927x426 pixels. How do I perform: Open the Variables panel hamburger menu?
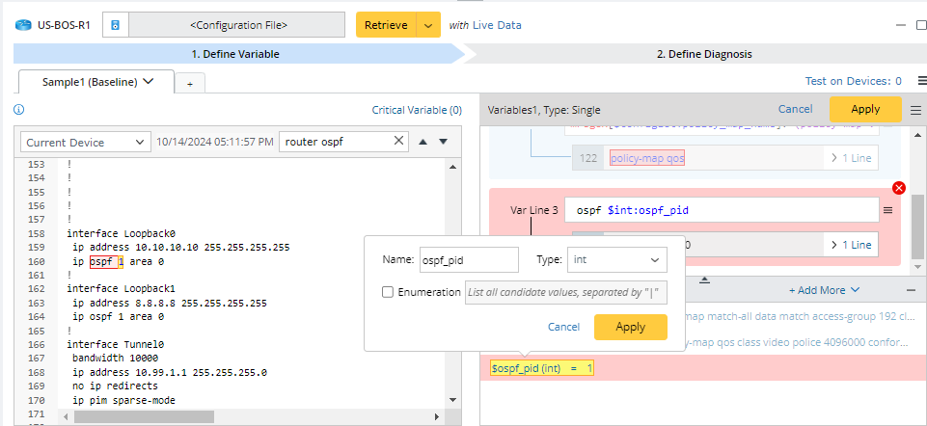point(915,110)
